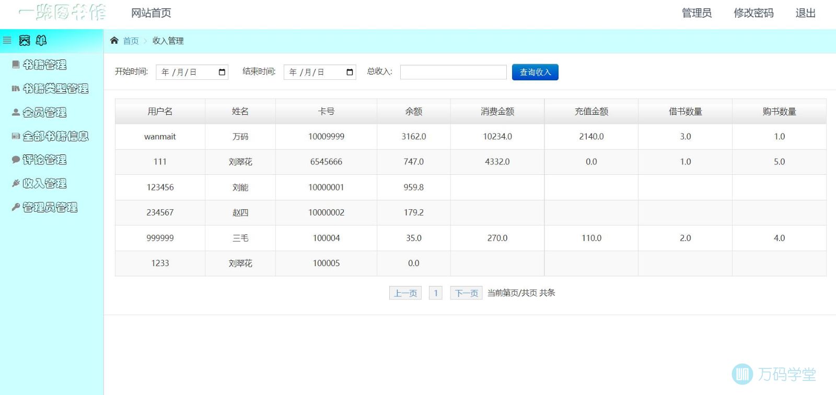Click the person icon beside 会员管理
836x395 pixels.
(x=16, y=112)
